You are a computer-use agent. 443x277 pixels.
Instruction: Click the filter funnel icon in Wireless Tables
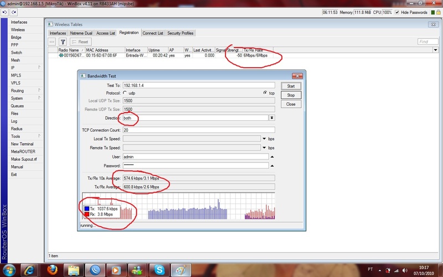pyautogui.click(x=63, y=42)
